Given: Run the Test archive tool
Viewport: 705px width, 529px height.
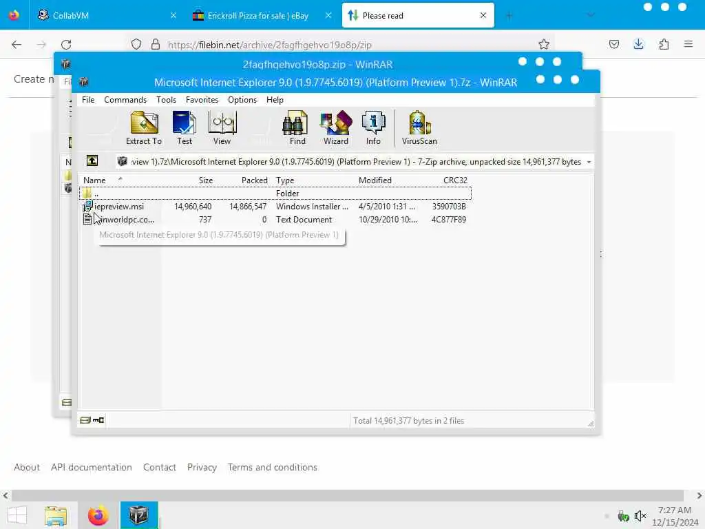Looking at the screenshot, I should click(x=184, y=128).
